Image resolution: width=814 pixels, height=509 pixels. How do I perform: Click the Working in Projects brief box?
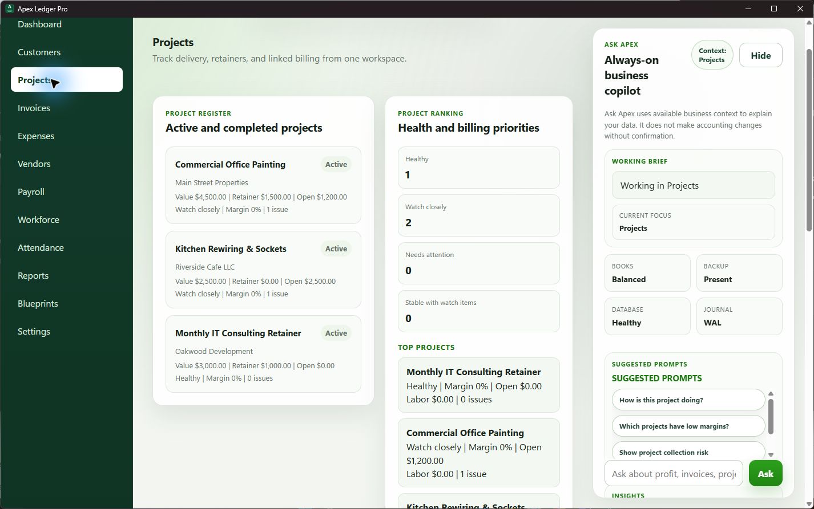pyautogui.click(x=693, y=186)
